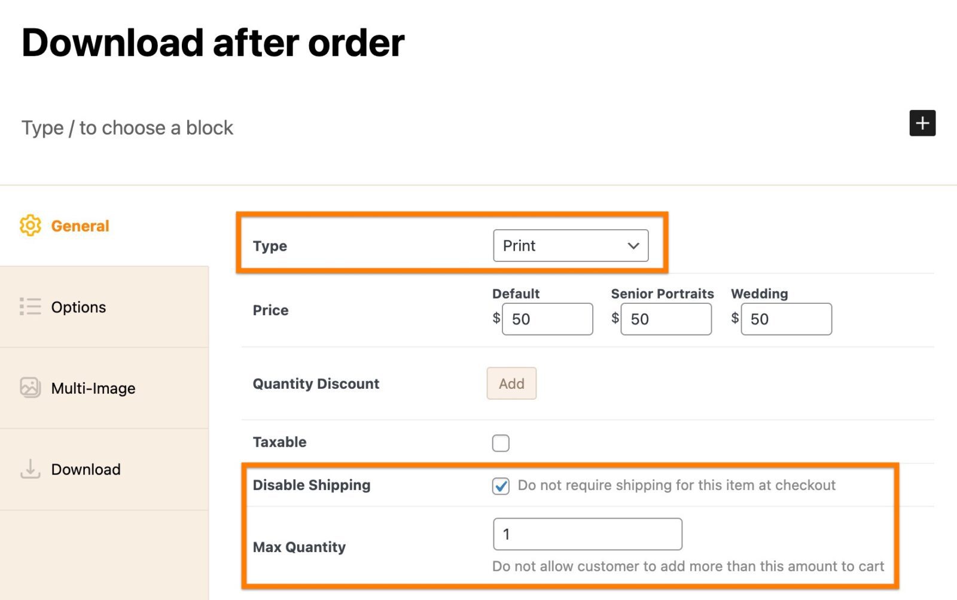This screenshot has width=957, height=600.
Task: Add a Quantity Discount
Action: click(511, 383)
